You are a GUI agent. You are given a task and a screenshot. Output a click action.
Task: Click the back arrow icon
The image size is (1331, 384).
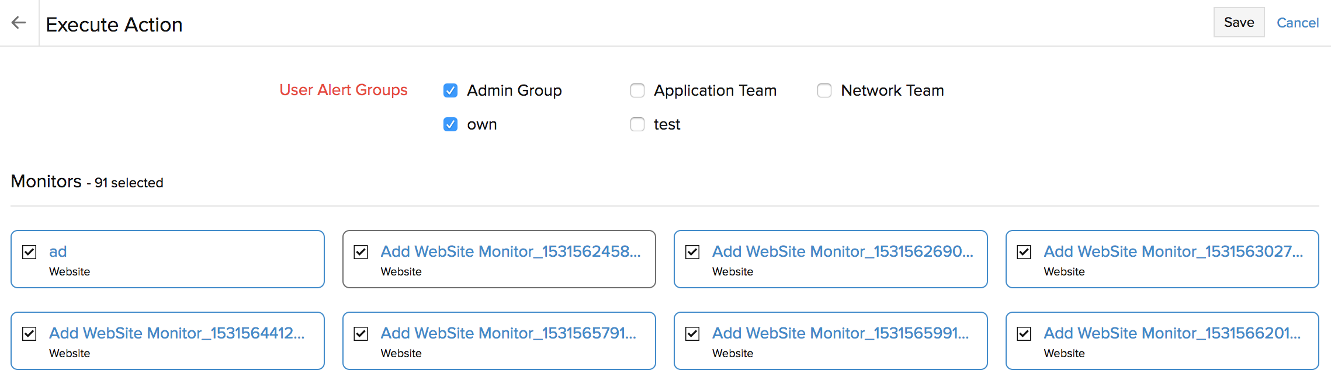[x=19, y=23]
